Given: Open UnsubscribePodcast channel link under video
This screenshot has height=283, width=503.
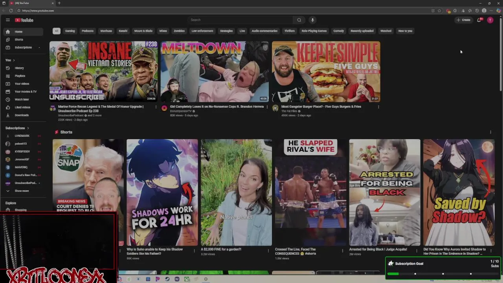Looking at the screenshot, I should point(71,116).
